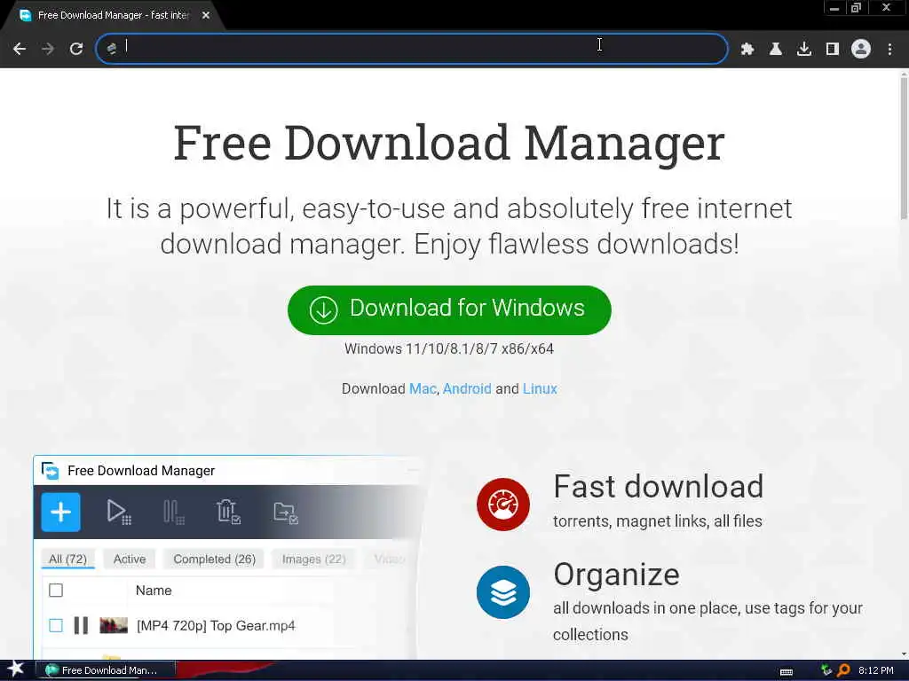
Task: Click the 'Windows 11/10/8.1/8/7 x86/x64' text
Action: pyautogui.click(x=449, y=348)
